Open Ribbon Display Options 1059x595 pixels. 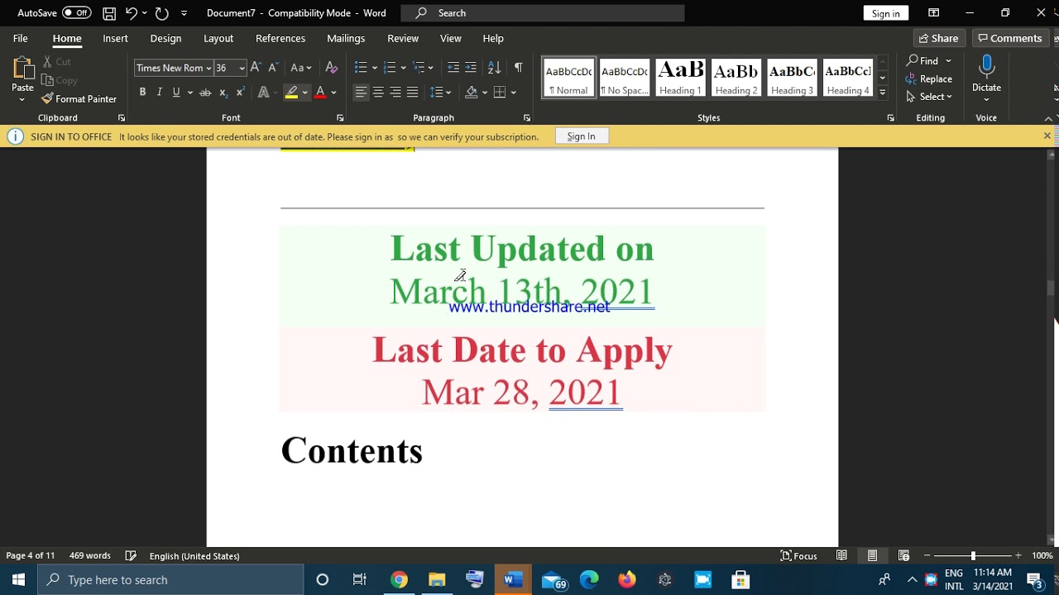(x=933, y=13)
